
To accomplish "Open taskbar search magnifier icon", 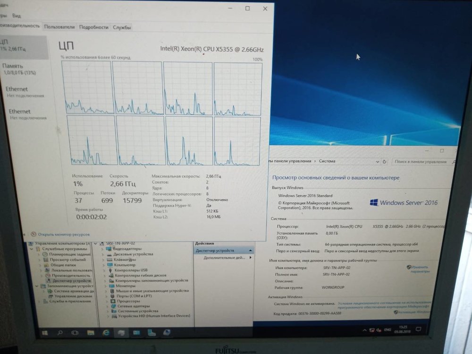I will click(60, 333).
